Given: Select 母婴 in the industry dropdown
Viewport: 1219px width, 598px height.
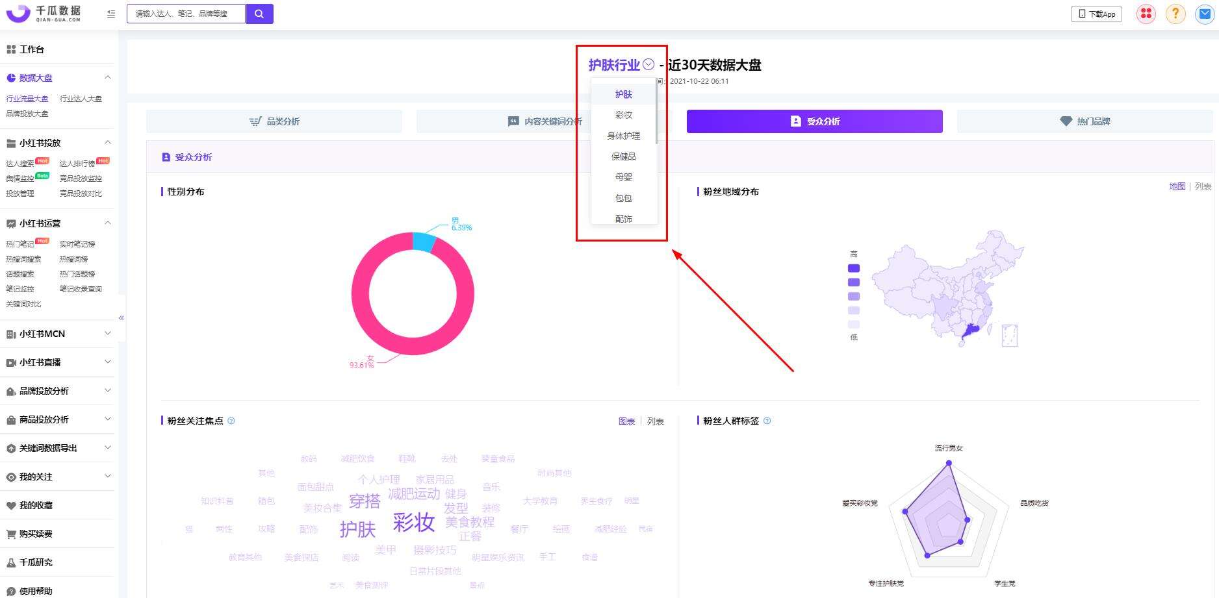Looking at the screenshot, I should click(623, 177).
